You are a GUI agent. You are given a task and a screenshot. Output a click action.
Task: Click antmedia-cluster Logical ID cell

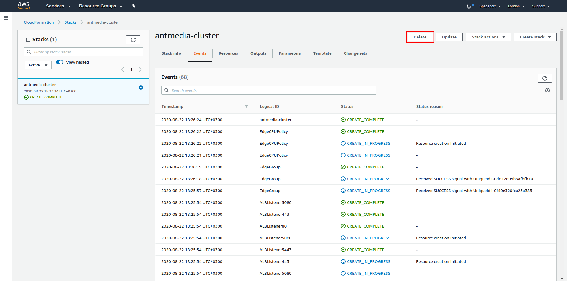coord(276,120)
